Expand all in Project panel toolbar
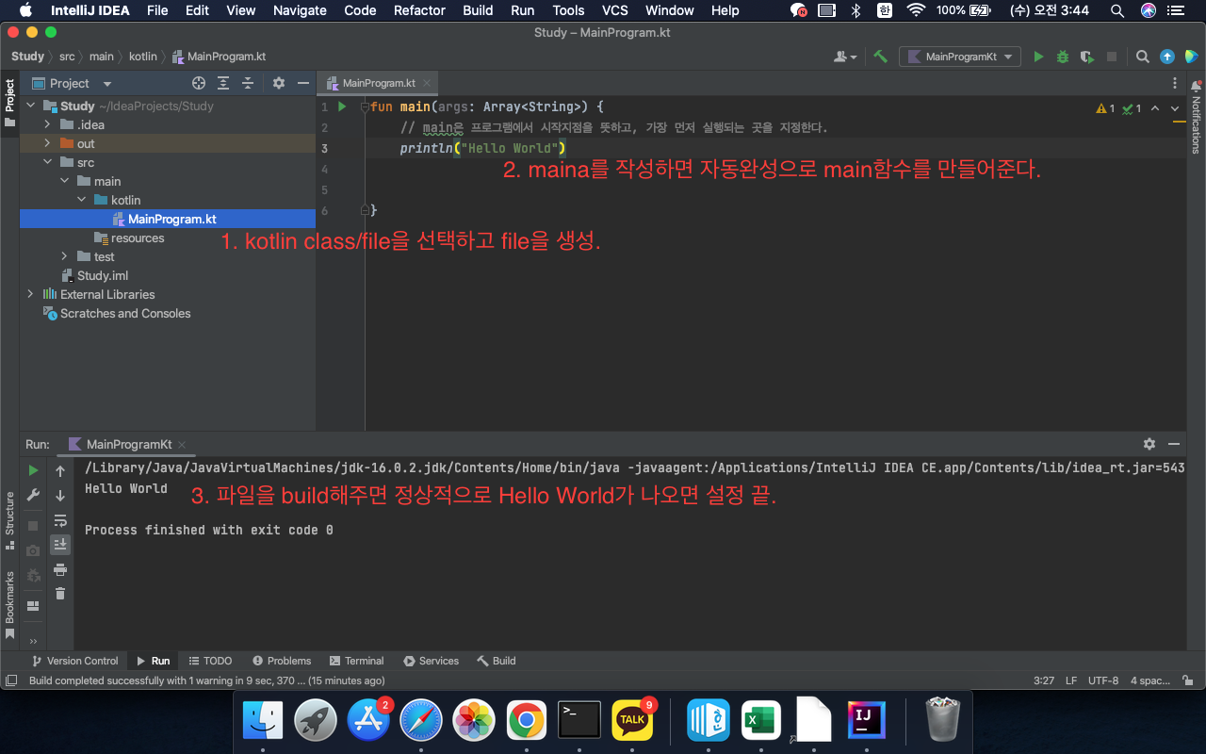The image size is (1206, 754). (x=223, y=83)
